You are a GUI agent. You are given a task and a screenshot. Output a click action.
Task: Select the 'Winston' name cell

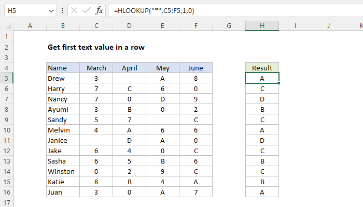pyautogui.click(x=63, y=171)
